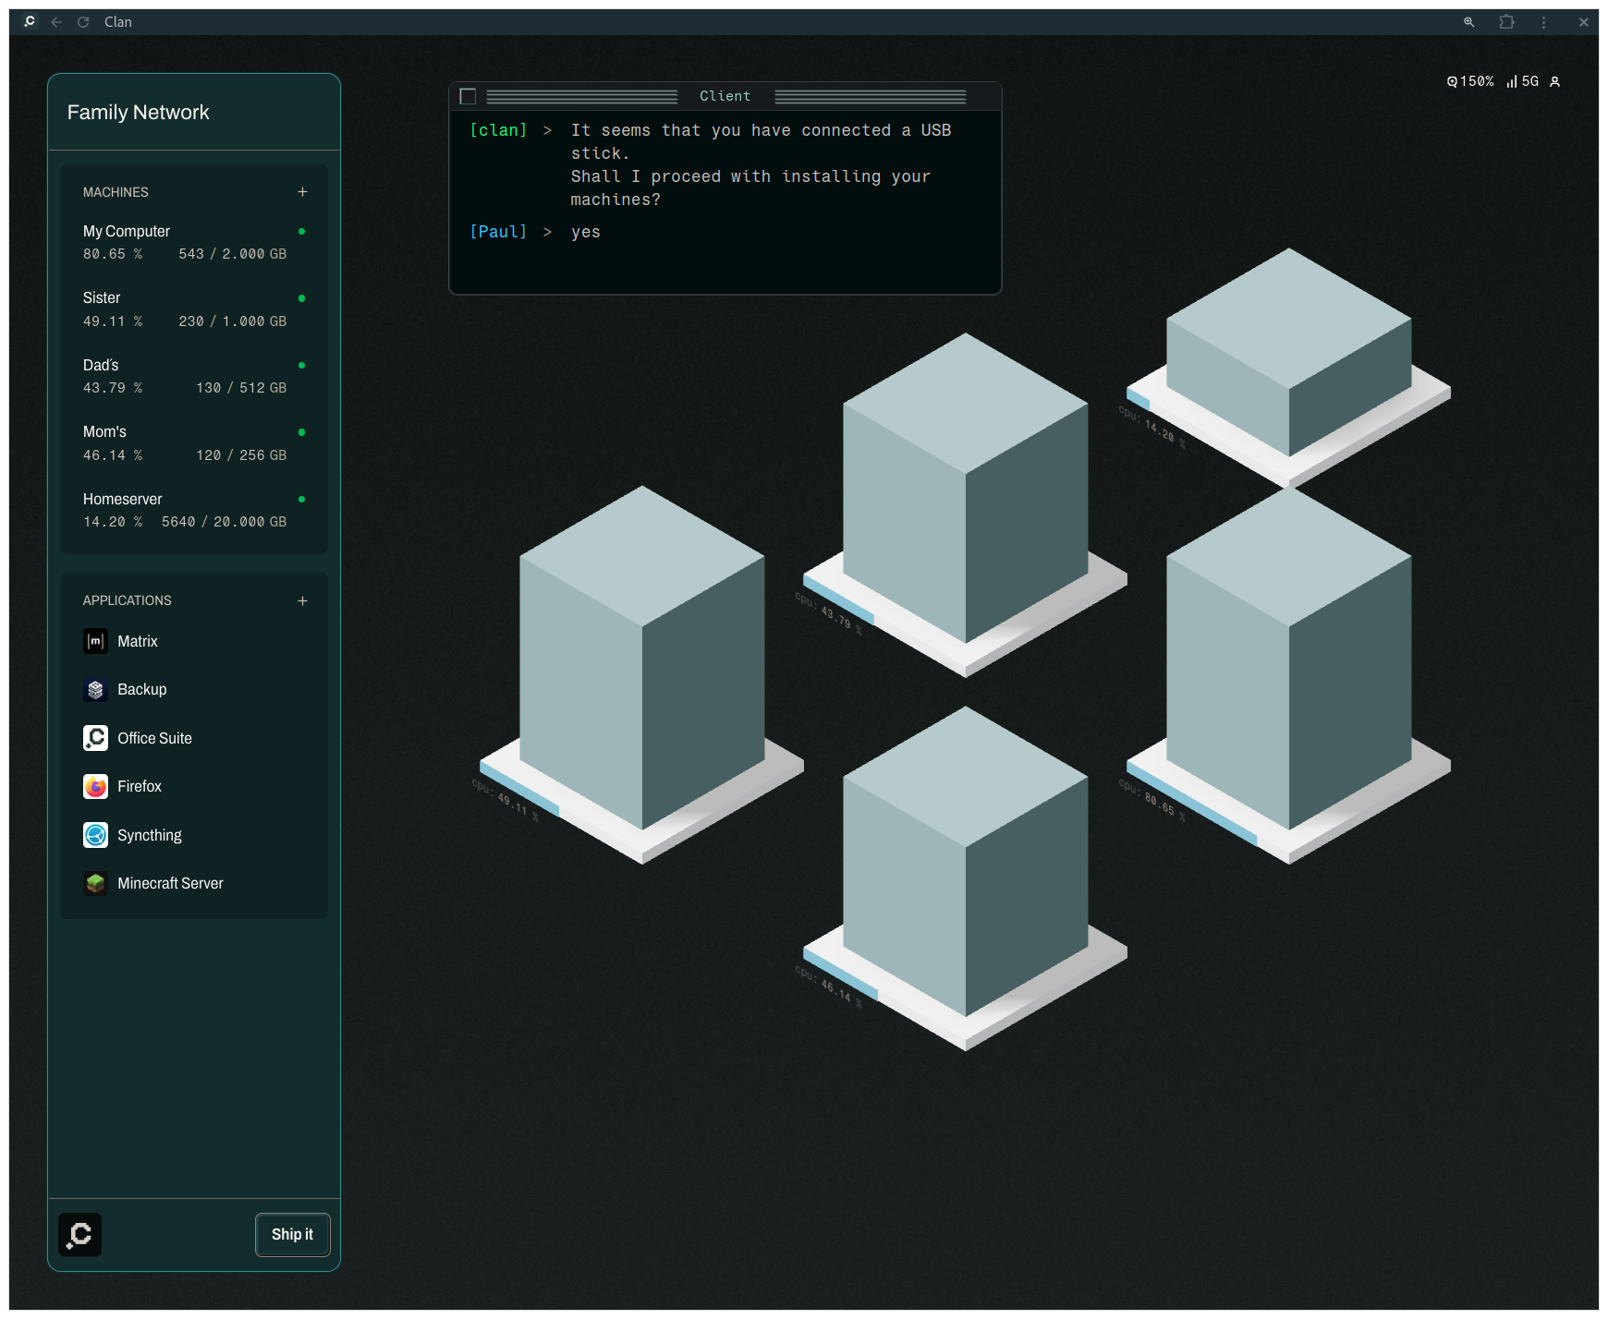Click the 150% zoom level indicator
1608x1319 pixels.
click(1470, 82)
